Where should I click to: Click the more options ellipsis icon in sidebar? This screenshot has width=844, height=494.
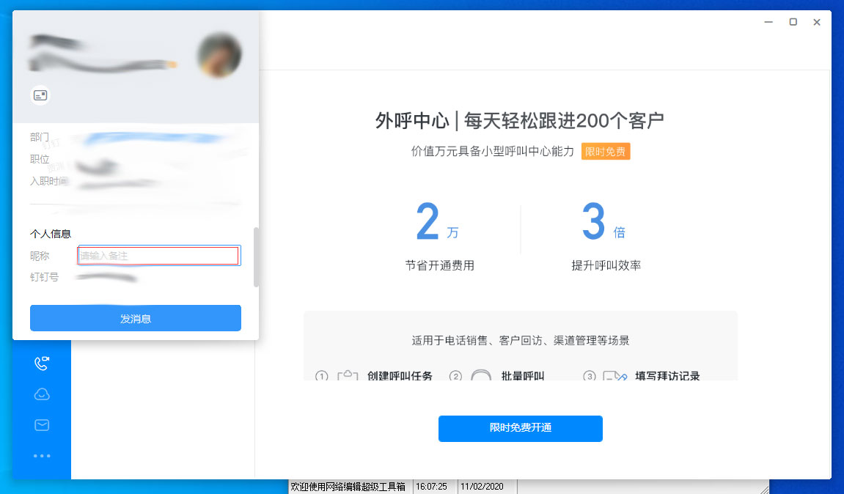pyautogui.click(x=42, y=455)
